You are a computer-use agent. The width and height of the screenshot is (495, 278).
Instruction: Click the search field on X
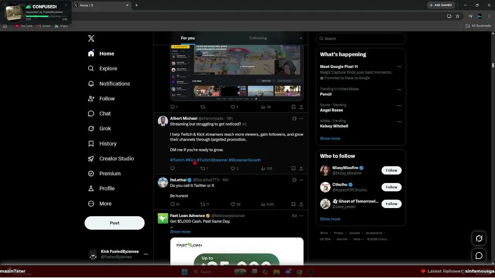[x=361, y=39]
